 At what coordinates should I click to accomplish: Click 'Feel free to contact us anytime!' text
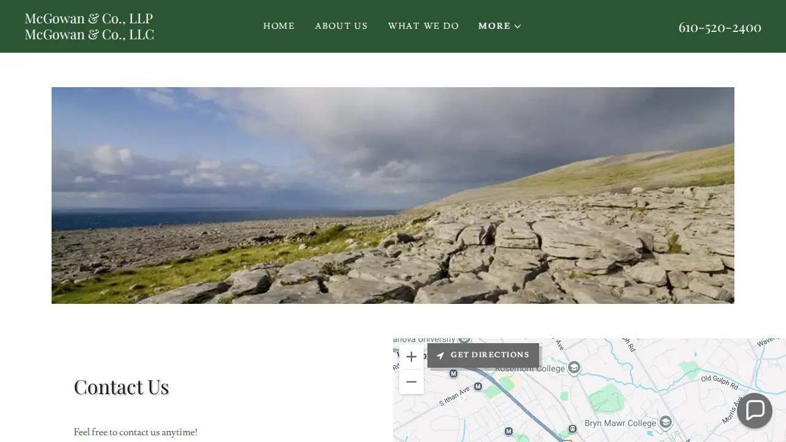(136, 432)
